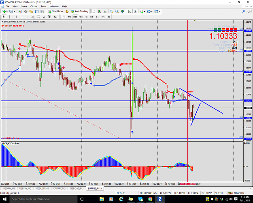Open the Data Window crosshair icon

click(x=26, y=11)
